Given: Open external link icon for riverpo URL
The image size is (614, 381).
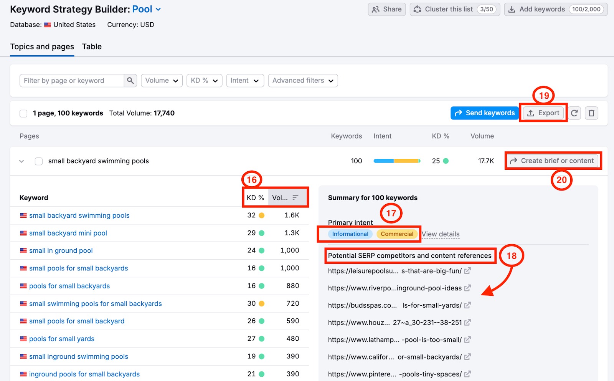Looking at the screenshot, I should point(467,288).
